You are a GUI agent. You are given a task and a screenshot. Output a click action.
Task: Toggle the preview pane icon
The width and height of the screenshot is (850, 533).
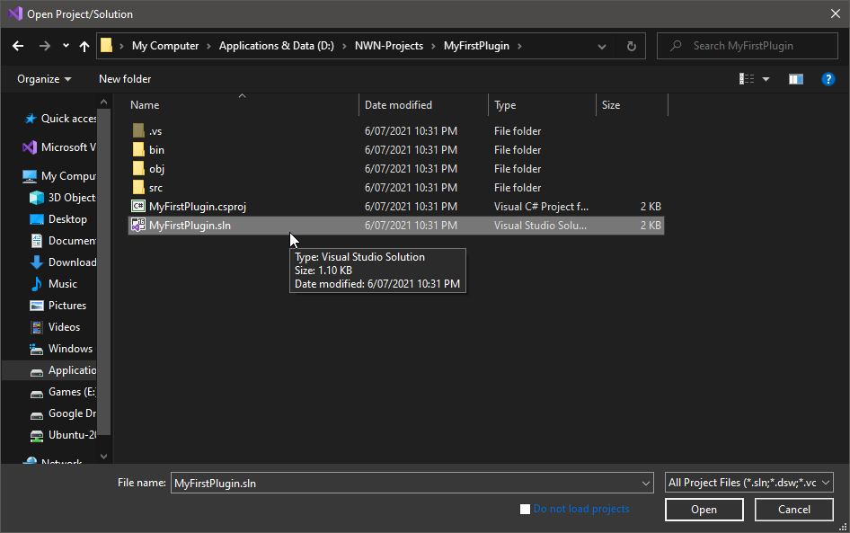[x=796, y=79]
